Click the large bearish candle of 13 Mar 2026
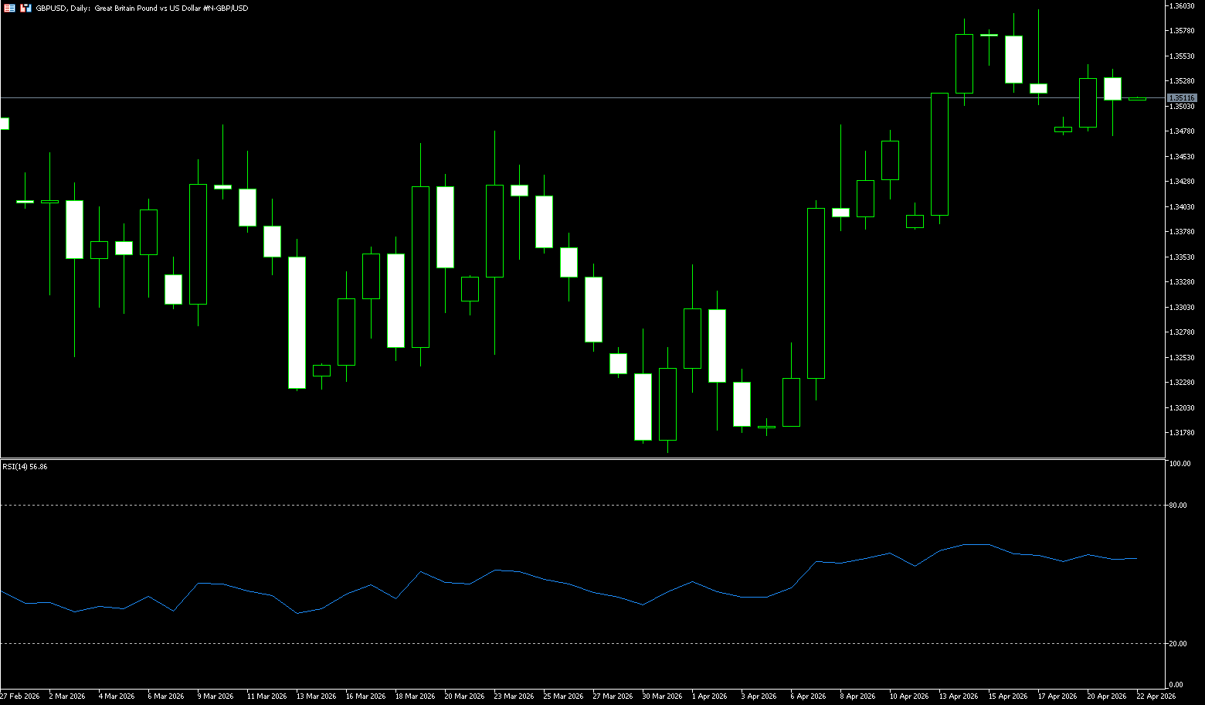Image resolution: width=1205 pixels, height=705 pixels. click(297, 322)
